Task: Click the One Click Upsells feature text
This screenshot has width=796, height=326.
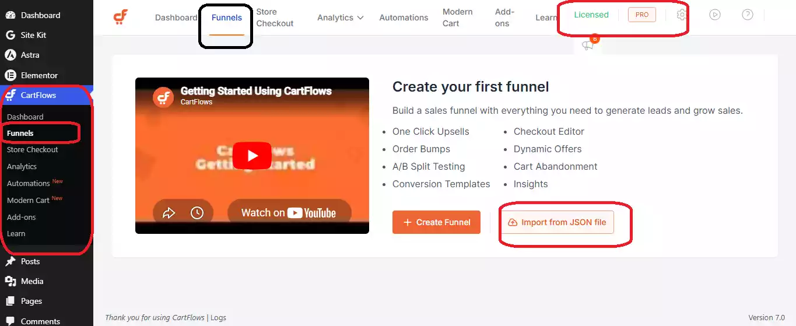Action: pos(430,131)
